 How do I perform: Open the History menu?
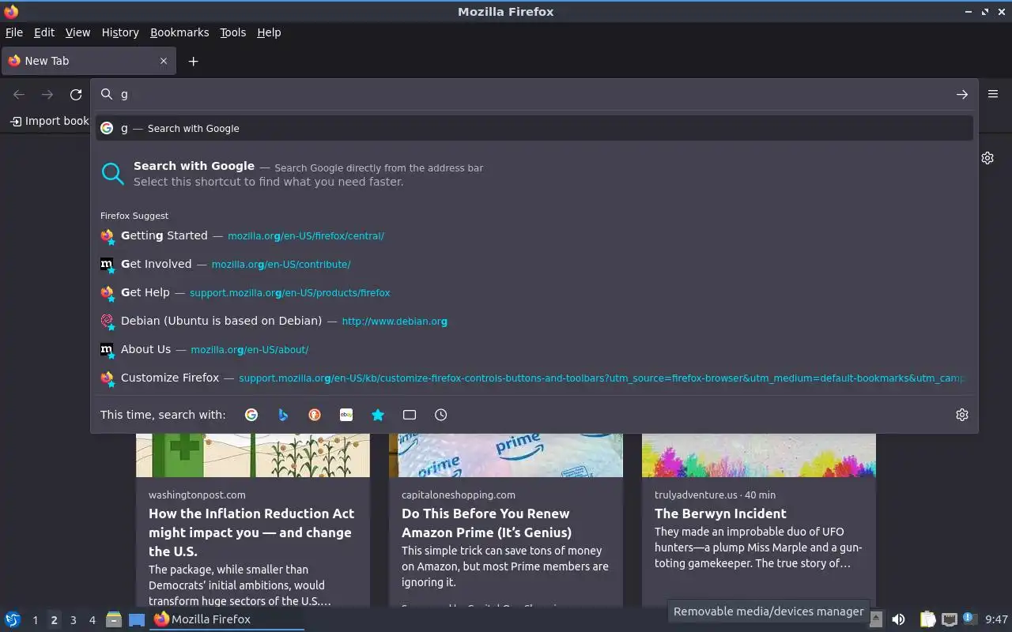(120, 32)
